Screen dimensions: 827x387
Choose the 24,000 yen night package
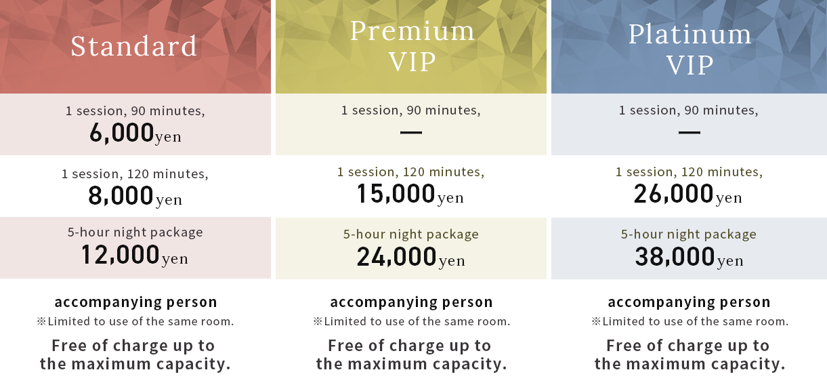410,258
